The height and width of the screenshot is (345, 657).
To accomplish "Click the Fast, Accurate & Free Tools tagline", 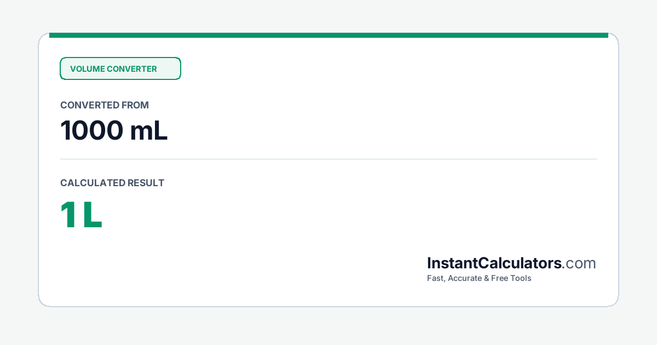I will coord(479,278).
